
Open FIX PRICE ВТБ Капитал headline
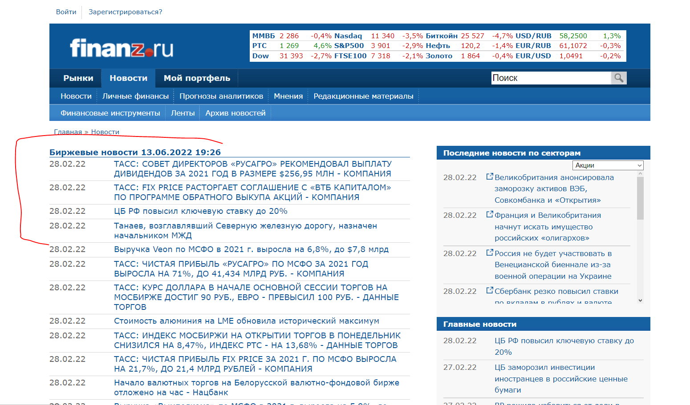tap(252, 192)
